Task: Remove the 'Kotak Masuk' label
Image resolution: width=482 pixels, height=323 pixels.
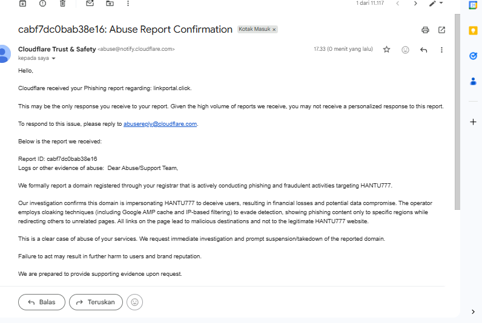Action: (274, 29)
